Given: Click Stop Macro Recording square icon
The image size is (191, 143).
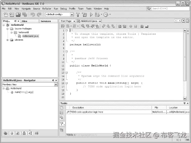Looking at the screenshot, I should point(136,26).
